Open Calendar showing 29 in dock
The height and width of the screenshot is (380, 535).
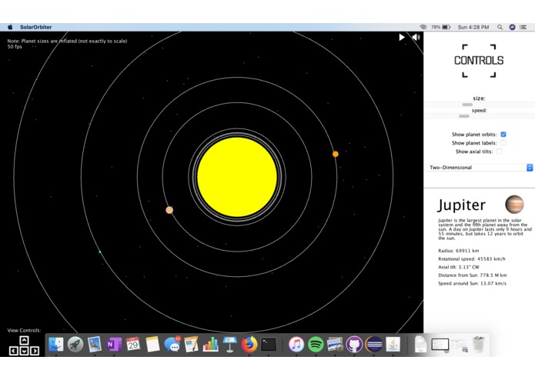click(132, 344)
